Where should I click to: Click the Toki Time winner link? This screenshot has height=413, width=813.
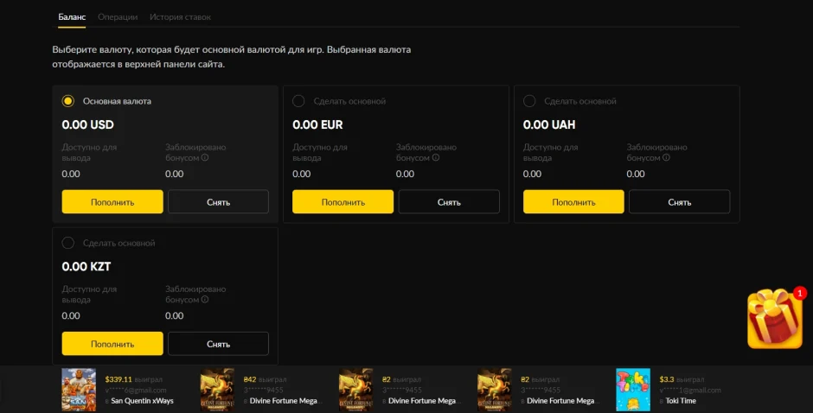(x=681, y=401)
